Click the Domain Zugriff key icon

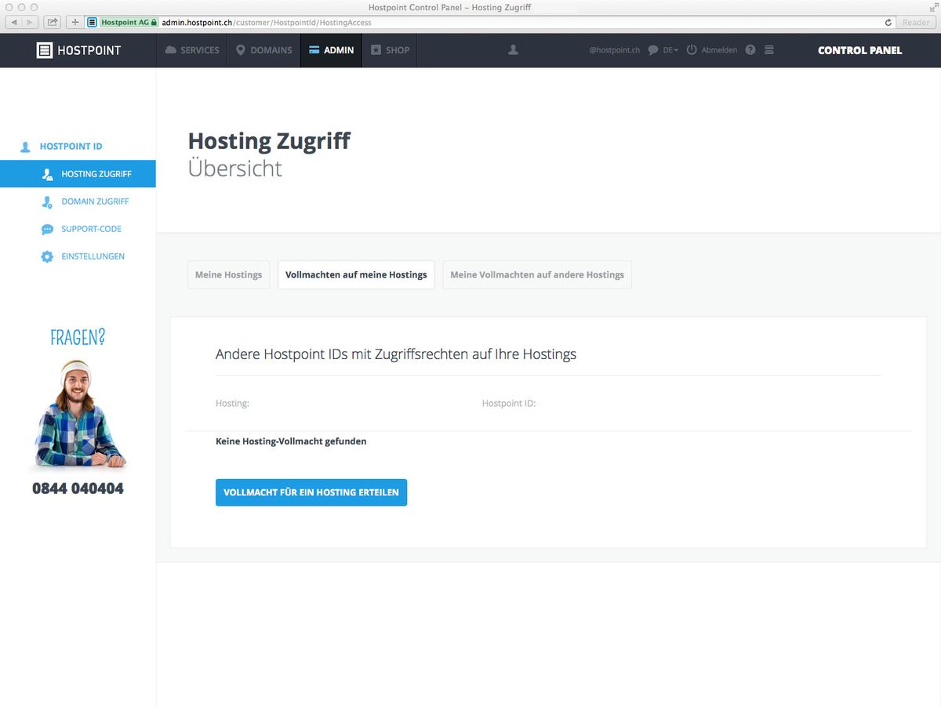[x=47, y=201]
